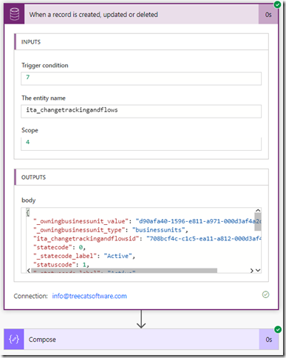Click the body scroll-right arrow
286x358 pixels.
pos(251,271)
